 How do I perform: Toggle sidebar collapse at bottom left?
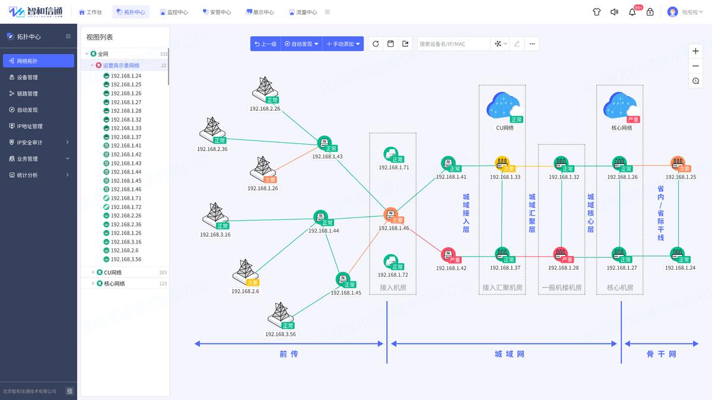pos(69,391)
